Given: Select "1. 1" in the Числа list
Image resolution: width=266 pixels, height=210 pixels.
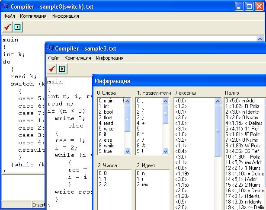Looking at the screenshot, I should click(x=102, y=178).
